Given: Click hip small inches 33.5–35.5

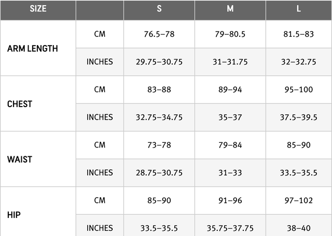Looking at the screenshot, I should click(x=159, y=228).
